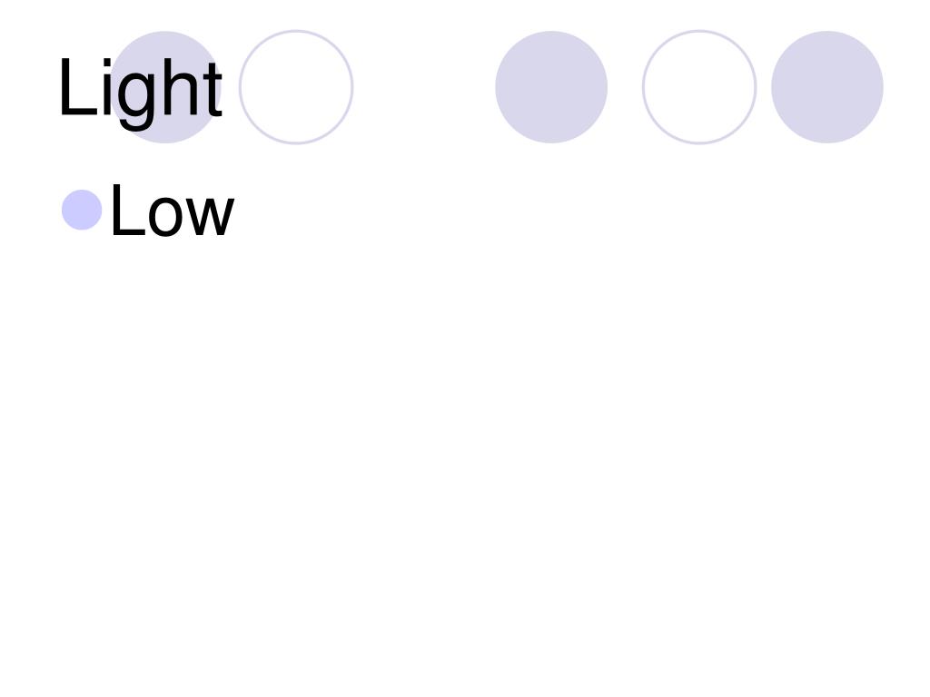This screenshot has height=697, width=930.
Task: Select the outlined circle right of "Light"
Action: coord(296,87)
